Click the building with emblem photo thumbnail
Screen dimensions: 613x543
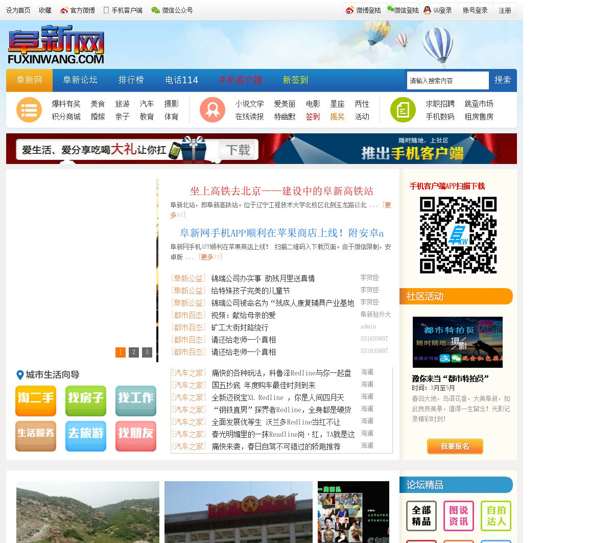(239, 512)
